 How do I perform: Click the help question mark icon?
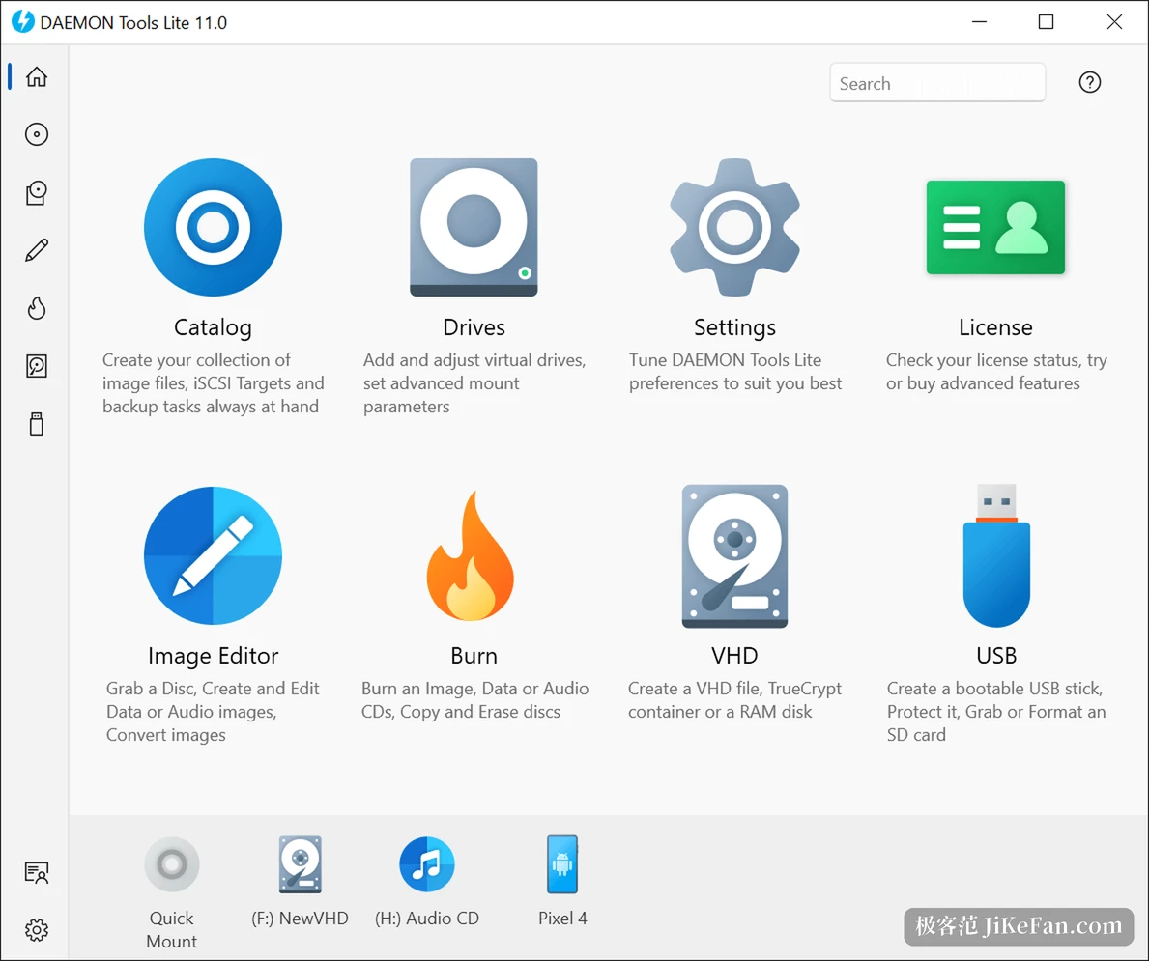pos(1090,82)
